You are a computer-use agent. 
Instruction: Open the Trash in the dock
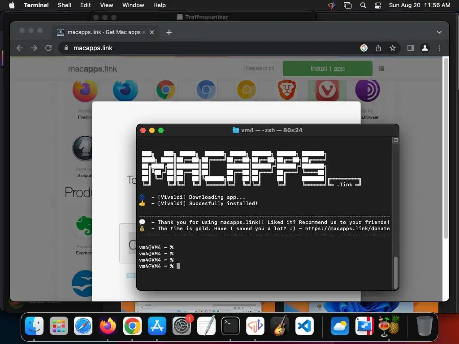[424, 326]
